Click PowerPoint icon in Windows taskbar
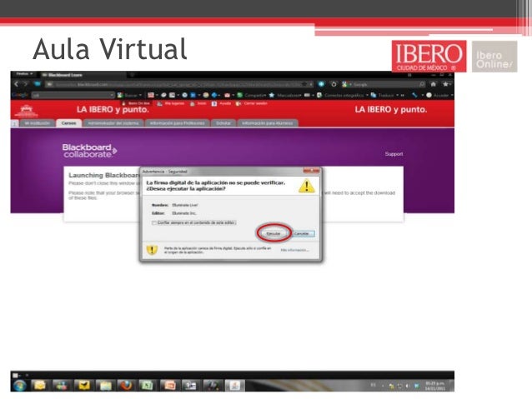The height and width of the screenshot is (399, 532). (x=168, y=386)
